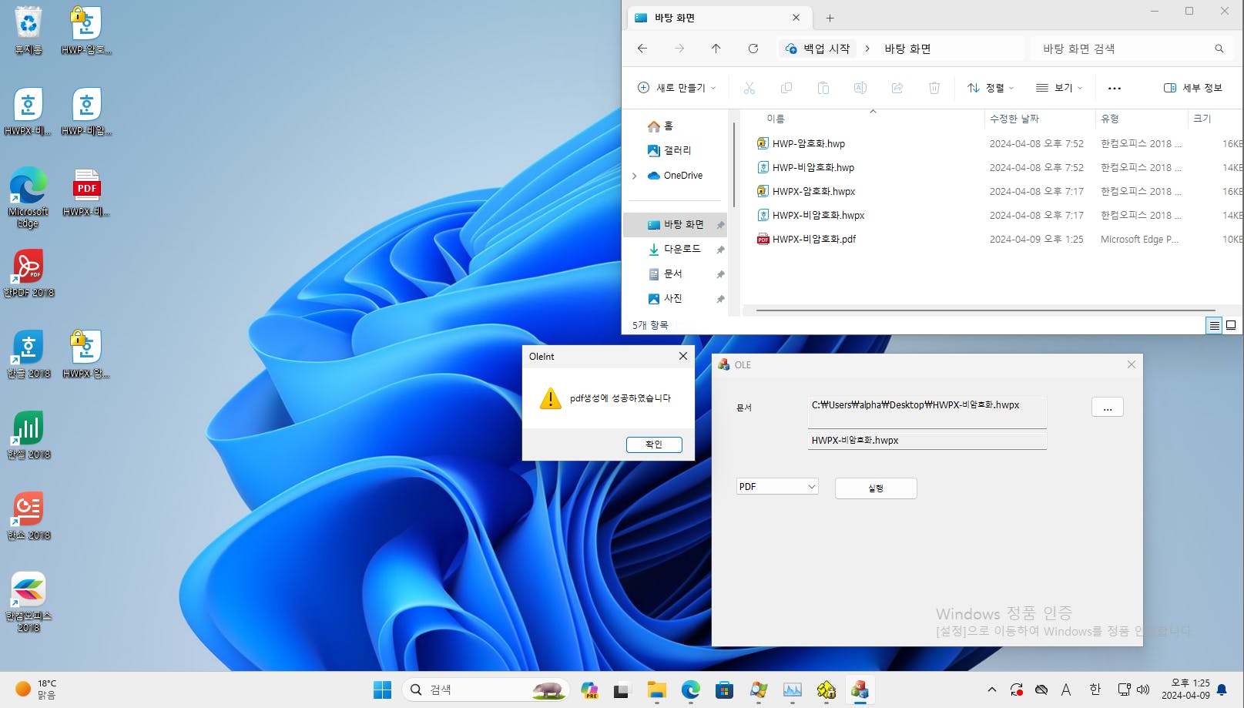Open File Explorer from the taskbar
The width and height of the screenshot is (1244, 708).
pyautogui.click(x=657, y=690)
